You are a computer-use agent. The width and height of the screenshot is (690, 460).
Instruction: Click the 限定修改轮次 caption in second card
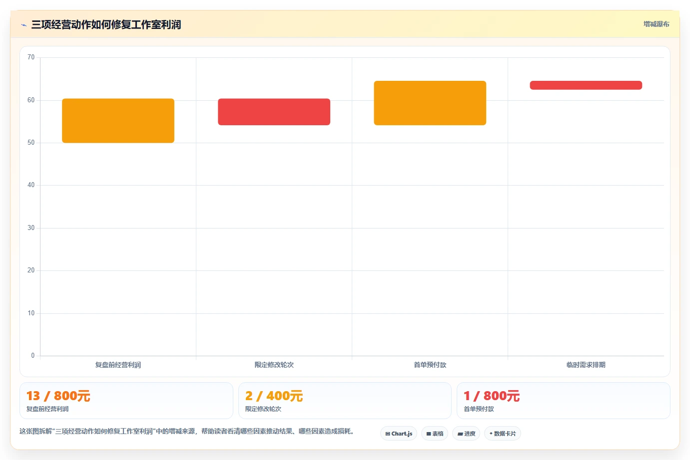263,409
